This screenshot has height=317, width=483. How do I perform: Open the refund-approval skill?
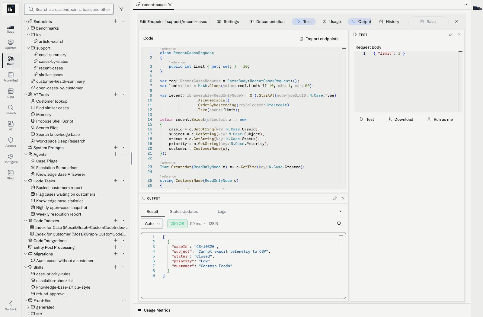point(51,294)
